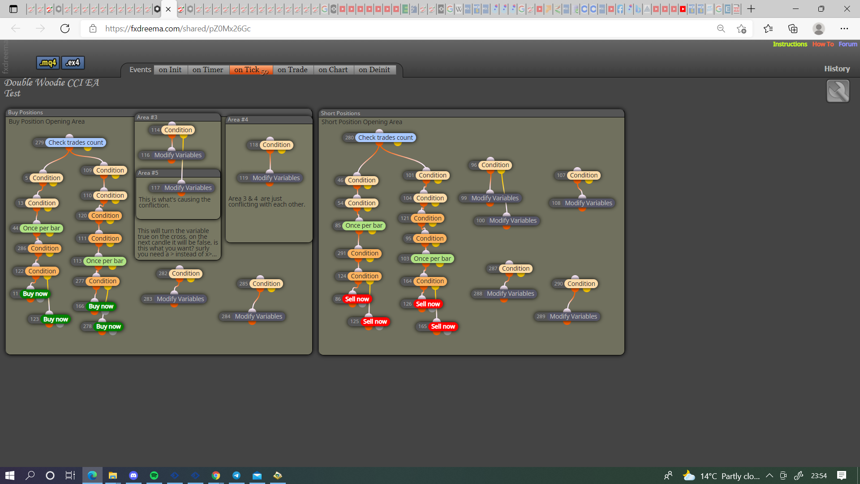
Task: Open the browser profile menu
Action: click(818, 29)
